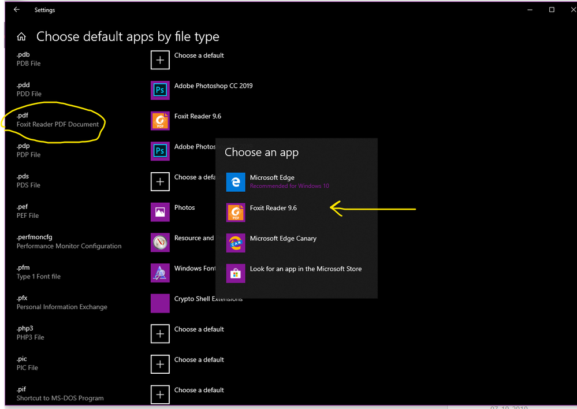Select Look for an app in Microsoft Store
The width and height of the screenshot is (577, 409).
(297, 273)
